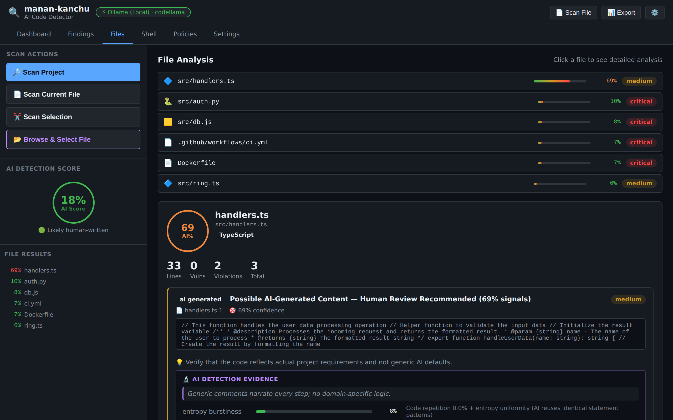
Task: Select the Files tab
Action: click(117, 34)
